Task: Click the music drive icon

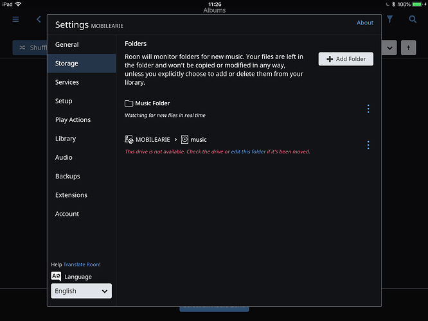Action: pos(185,139)
